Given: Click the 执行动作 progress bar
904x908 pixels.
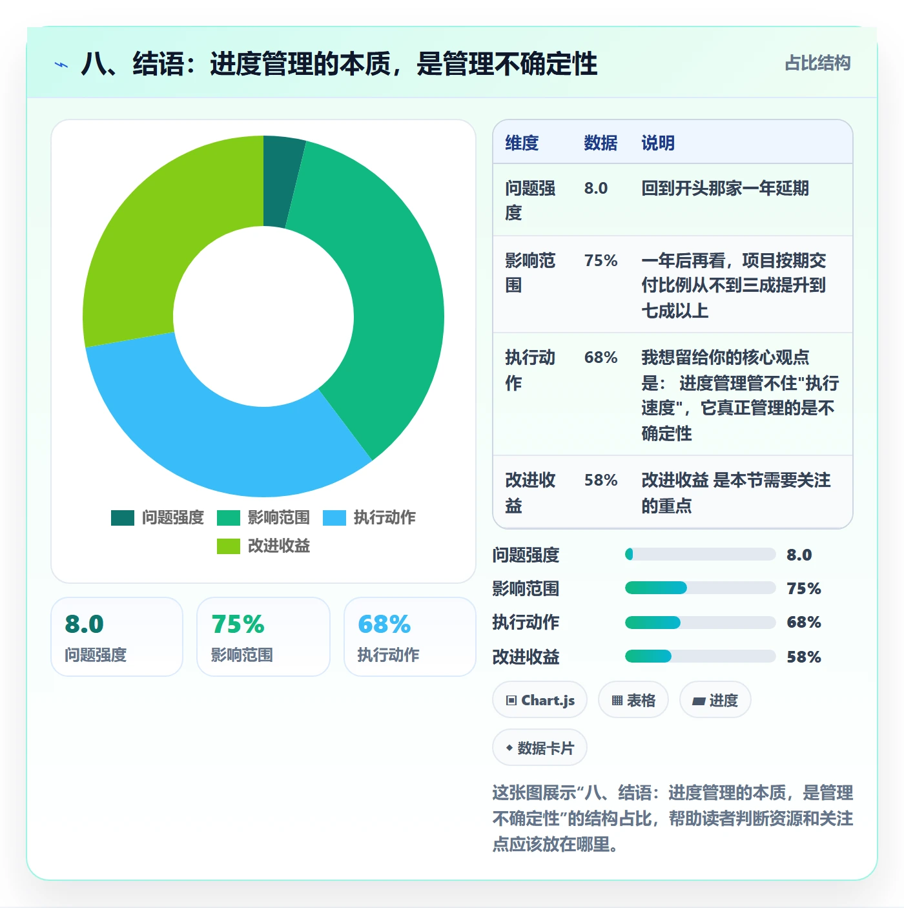Looking at the screenshot, I should click(x=700, y=623).
